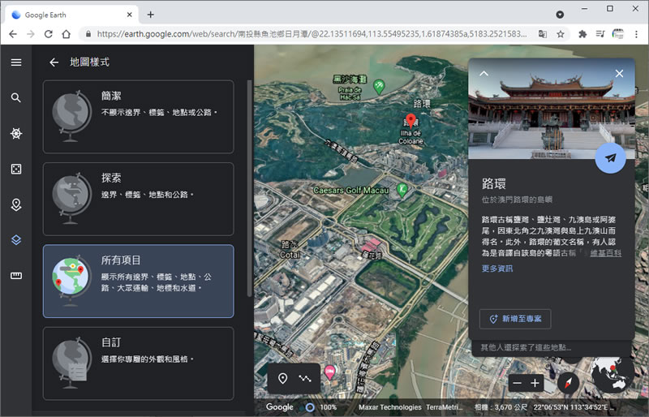Screen dimensions: 649x417
Task: Click the pink marker on map
Action: point(330,373)
